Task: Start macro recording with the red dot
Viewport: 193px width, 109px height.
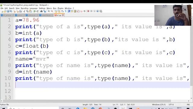Action: point(88,11)
